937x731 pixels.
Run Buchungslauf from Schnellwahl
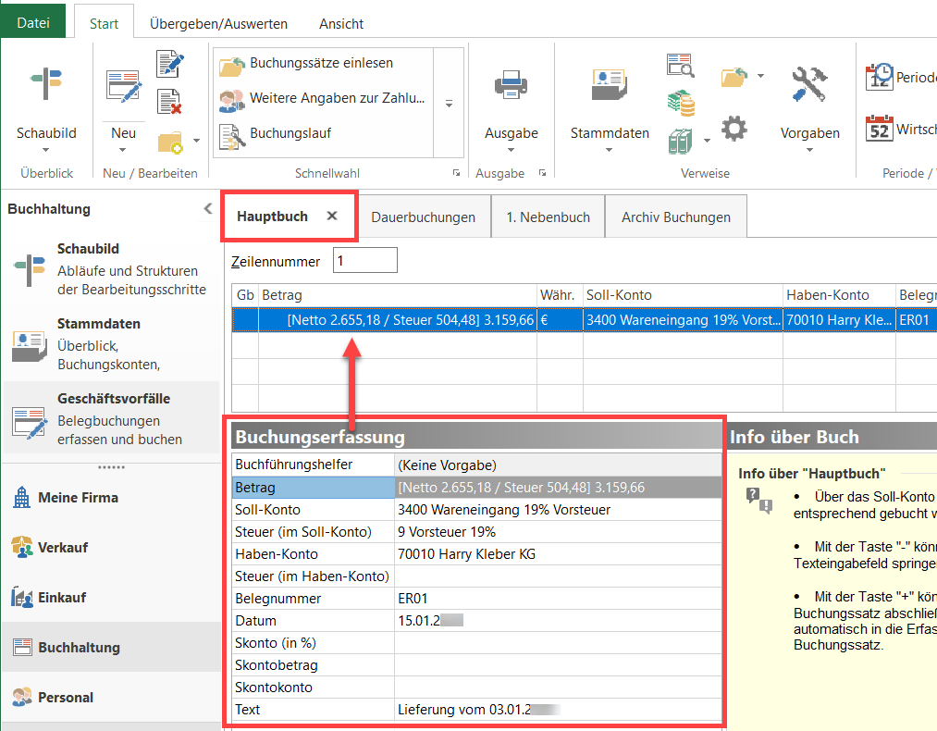(x=290, y=133)
